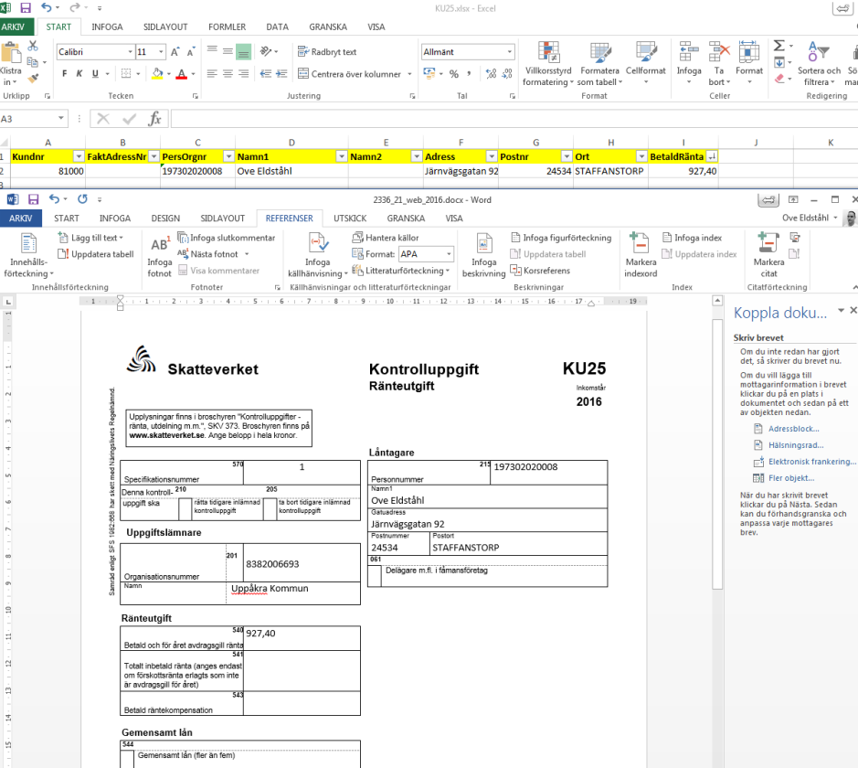Toggle Radbryt text wrap in Excel
This screenshot has width=858, height=768.
(x=327, y=51)
